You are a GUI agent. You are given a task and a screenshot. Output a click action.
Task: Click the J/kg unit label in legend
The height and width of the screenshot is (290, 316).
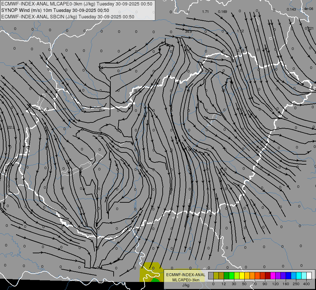186,285
